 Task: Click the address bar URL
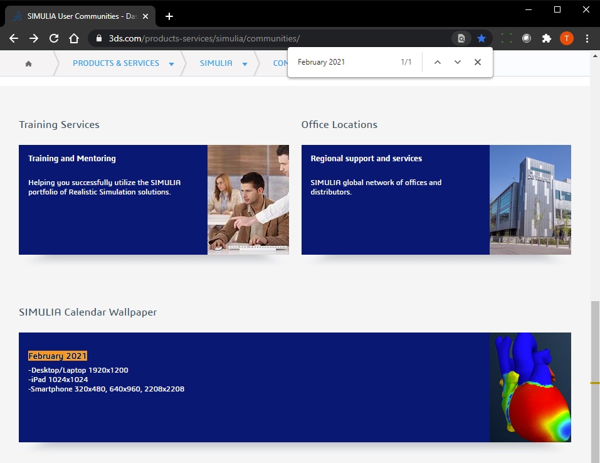pos(204,38)
